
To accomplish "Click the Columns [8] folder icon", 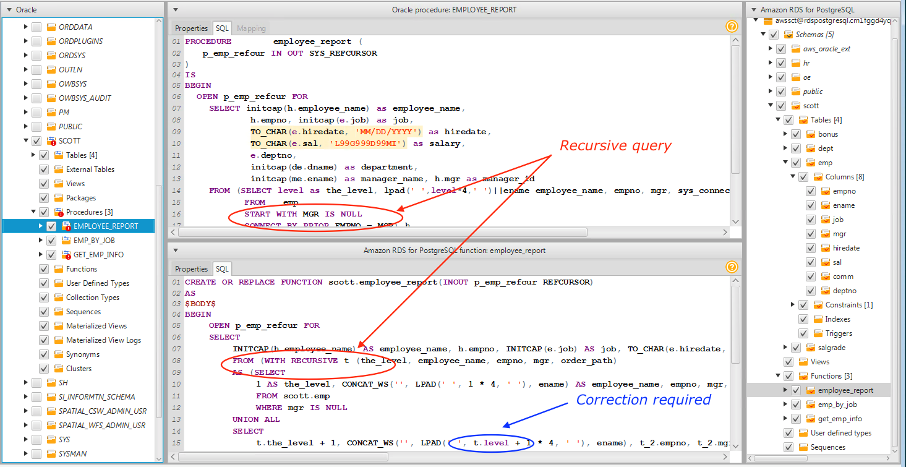I will coord(818,177).
